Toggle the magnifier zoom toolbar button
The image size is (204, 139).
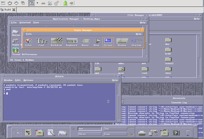tap(32, 3)
